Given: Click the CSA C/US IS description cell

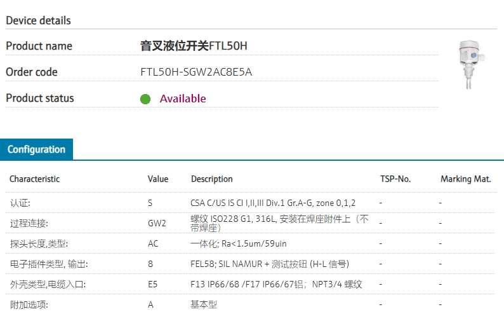Looking at the screenshot, I should pos(273,203).
